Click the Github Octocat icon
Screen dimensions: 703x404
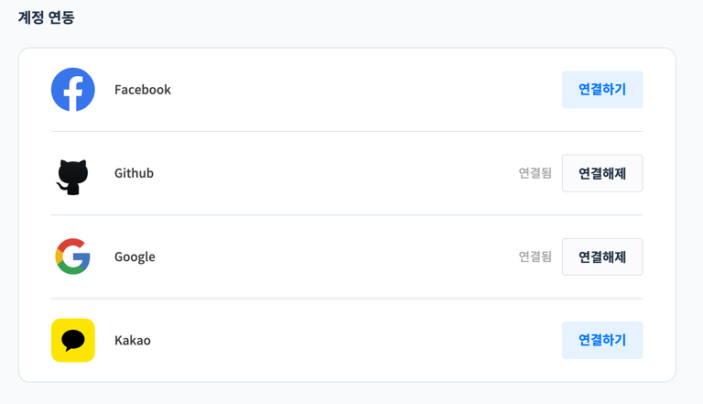coord(72,177)
